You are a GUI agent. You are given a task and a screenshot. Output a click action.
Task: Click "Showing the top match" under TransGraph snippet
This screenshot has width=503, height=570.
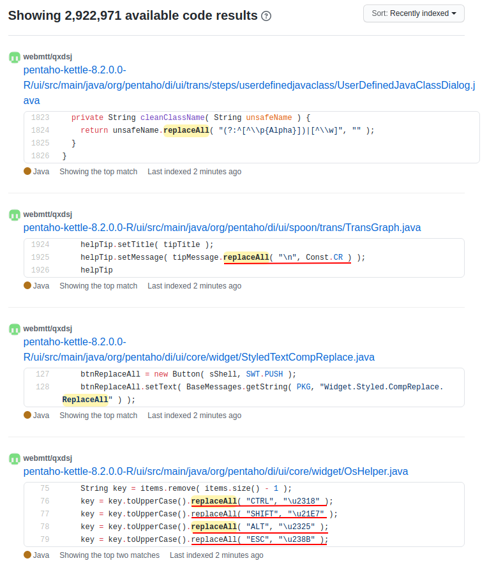[98, 286]
